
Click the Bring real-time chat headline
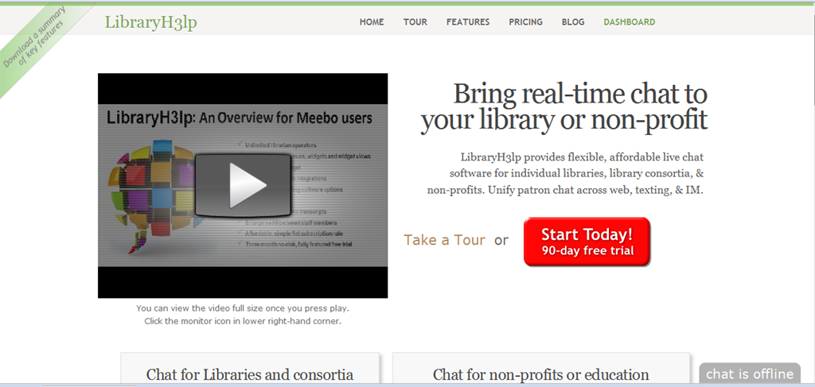564,106
